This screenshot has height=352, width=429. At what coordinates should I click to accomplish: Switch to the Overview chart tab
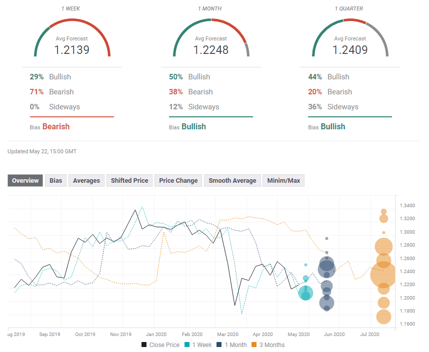coord(25,181)
